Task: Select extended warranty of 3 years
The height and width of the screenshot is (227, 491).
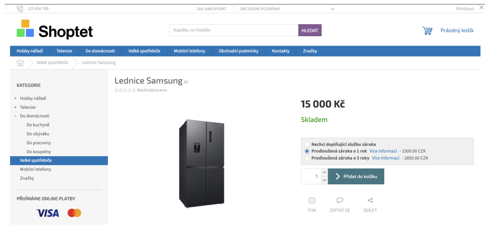Action: click(307, 158)
